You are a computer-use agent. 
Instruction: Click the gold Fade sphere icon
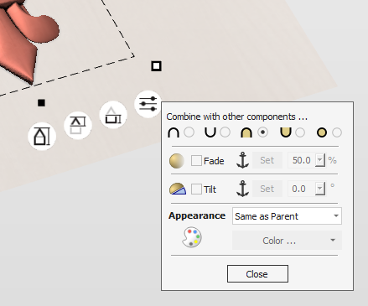(x=177, y=161)
